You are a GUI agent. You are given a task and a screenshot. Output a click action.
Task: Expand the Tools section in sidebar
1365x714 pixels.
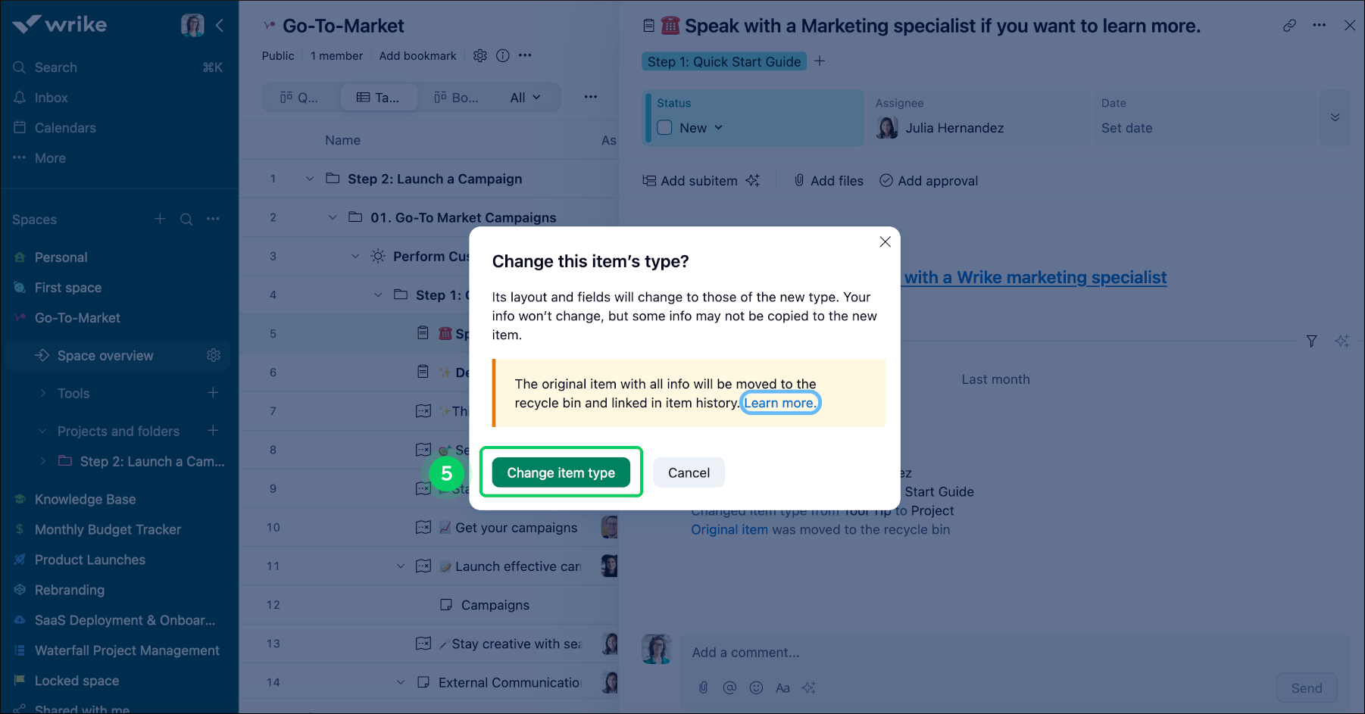[43, 393]
